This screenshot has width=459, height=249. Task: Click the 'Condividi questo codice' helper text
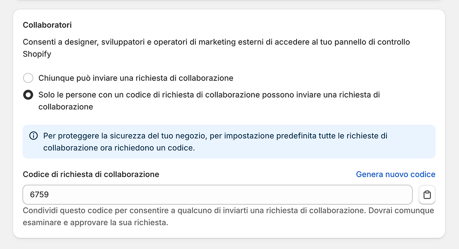tap(228, 211)
